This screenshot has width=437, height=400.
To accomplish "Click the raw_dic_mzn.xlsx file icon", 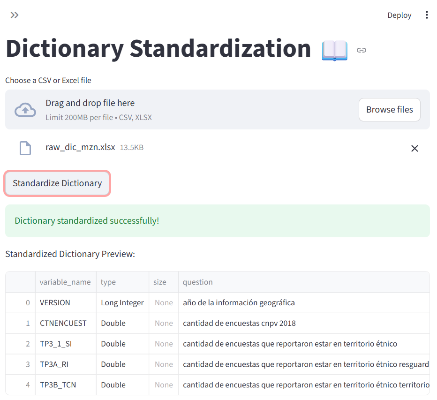I will (25, 148).
